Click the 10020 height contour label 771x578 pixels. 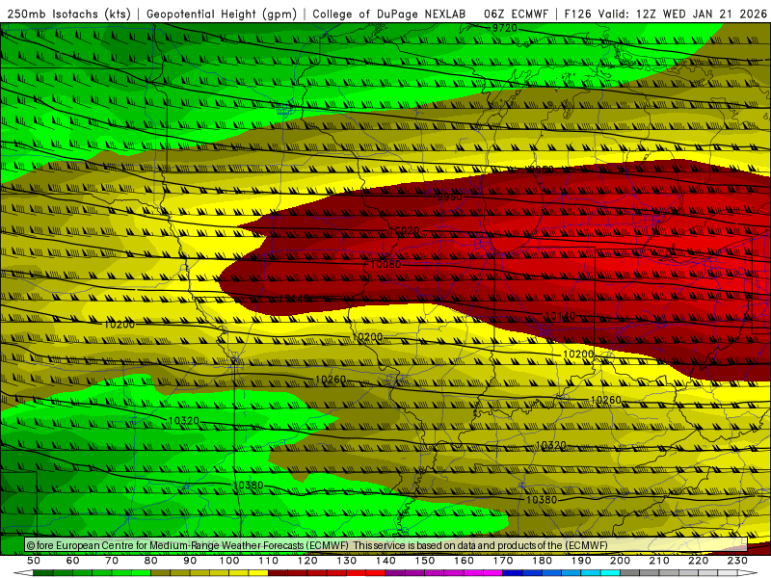tap(404, 230)
